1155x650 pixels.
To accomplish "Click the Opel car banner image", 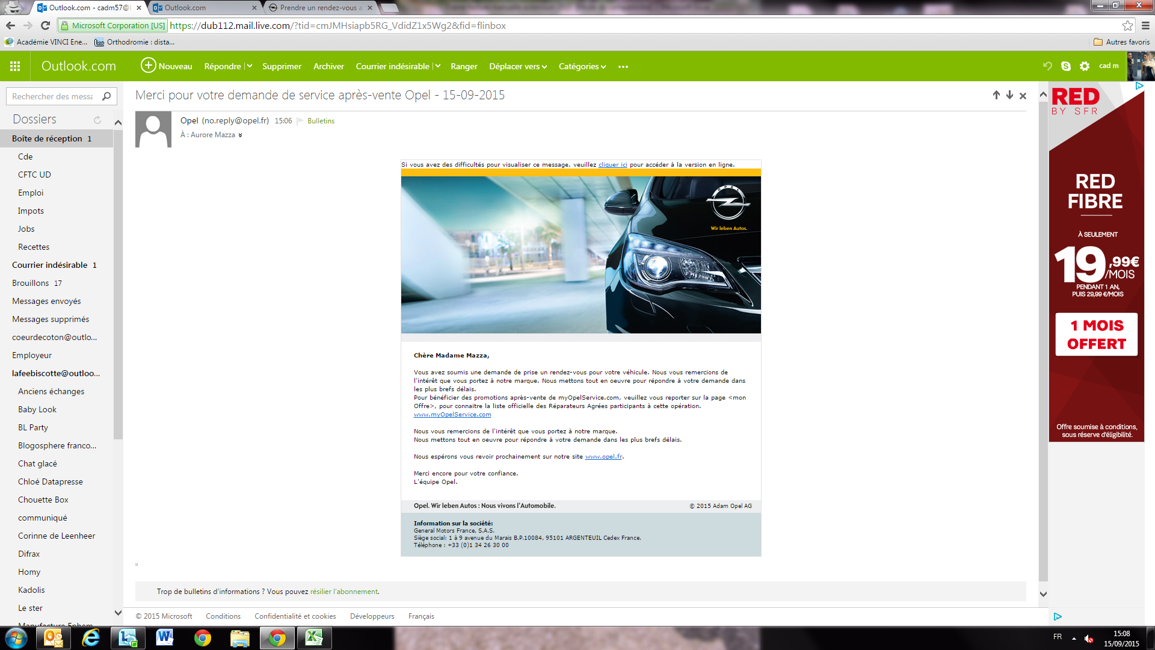I will click(581, 255).
